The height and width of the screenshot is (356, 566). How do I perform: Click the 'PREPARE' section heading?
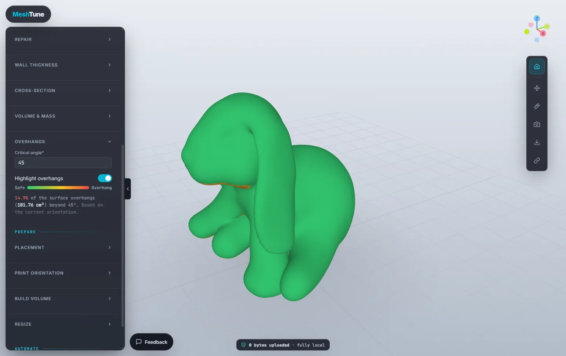(25, 232)
